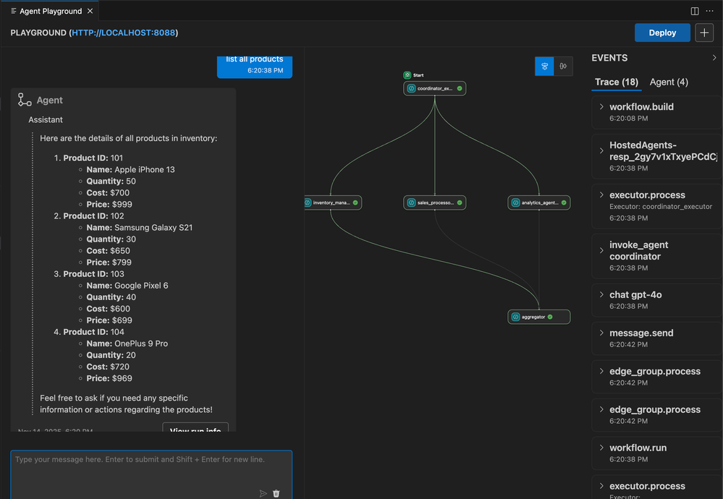The height and width of the screenshot is (499, 723).
Task: Click the aggregator node in the graph
Action: pos(538,317)
